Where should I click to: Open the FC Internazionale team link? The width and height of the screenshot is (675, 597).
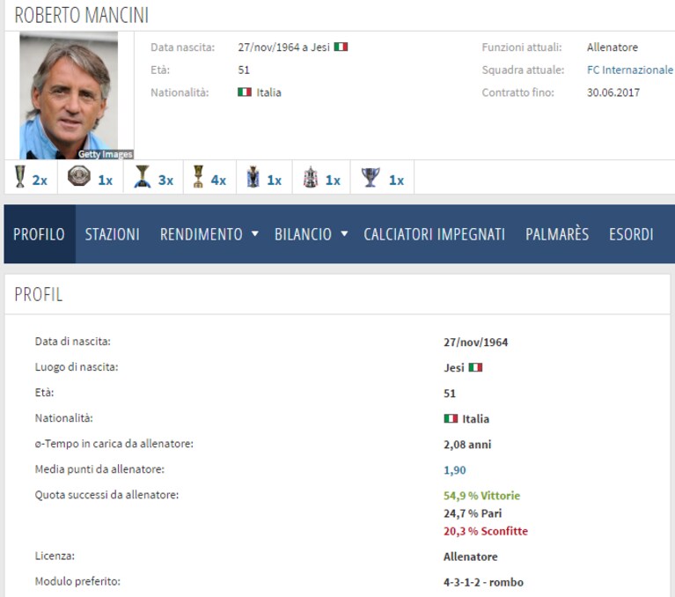click(x=630, y=70)
